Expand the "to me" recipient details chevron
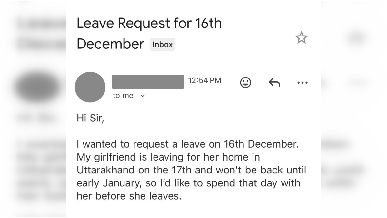This screenshot has height=218, width=387. coord(142,96)
